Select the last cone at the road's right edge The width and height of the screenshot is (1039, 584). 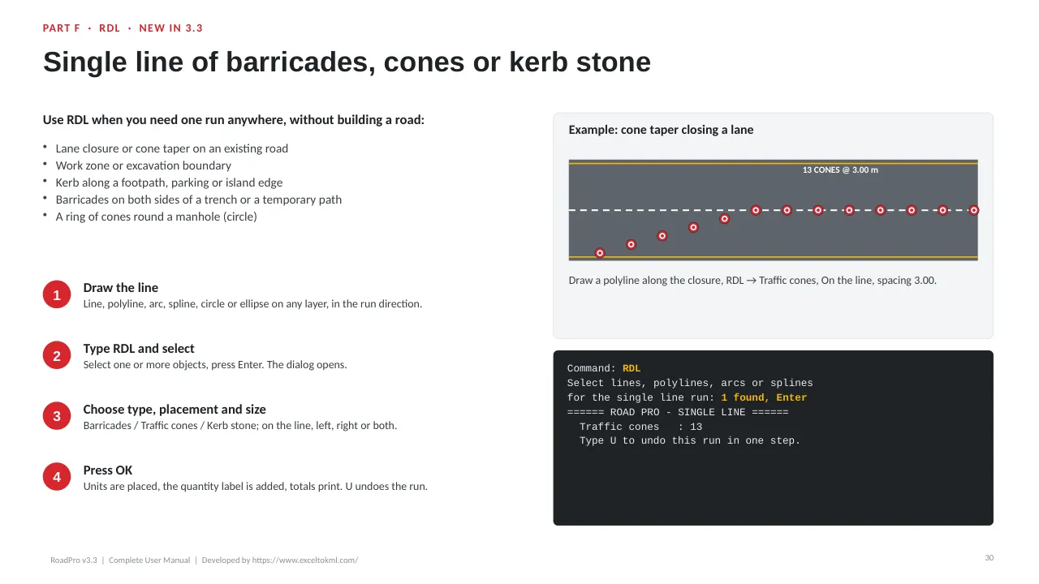(x=974, y=210)
